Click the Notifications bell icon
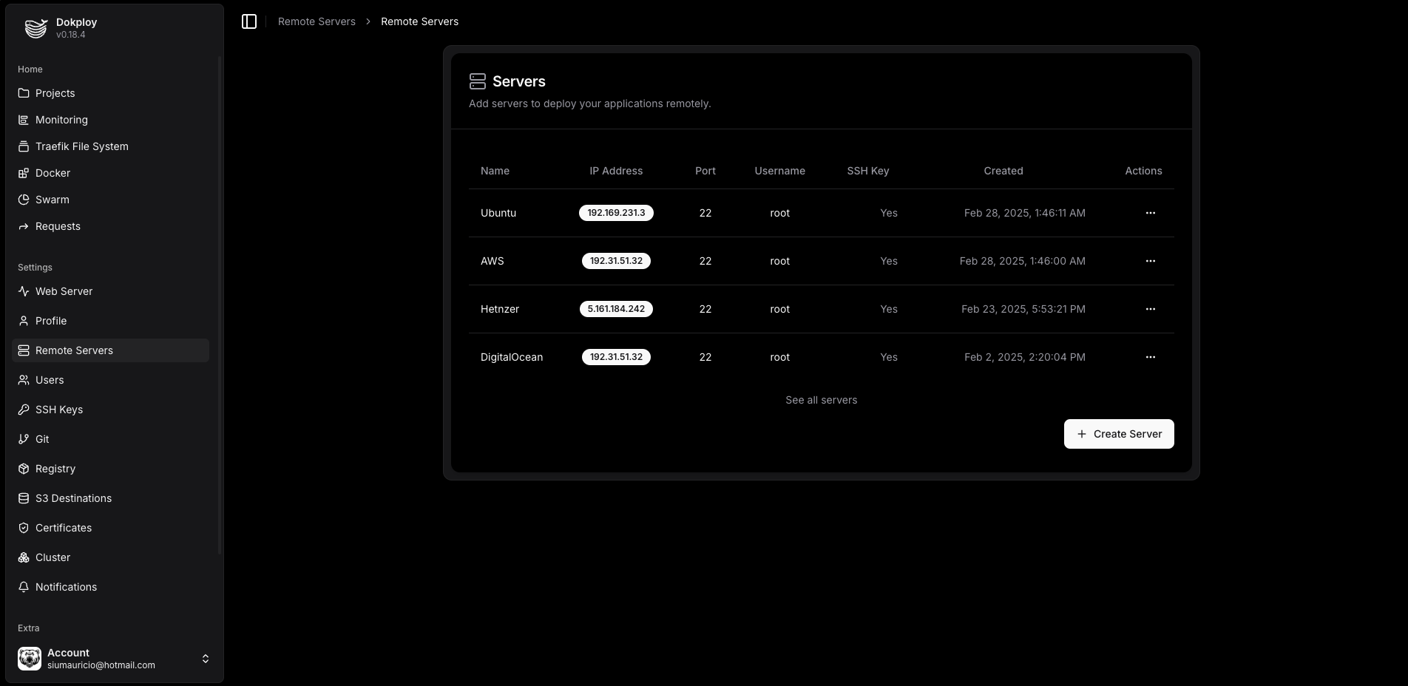The width and height of the screenshot is (1408, 686). tap(24, 587)
